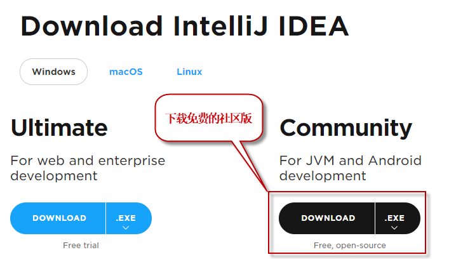Download the Ultimate edition
The width and height of the screenshot is (449, 264).
tap(58, 218)
